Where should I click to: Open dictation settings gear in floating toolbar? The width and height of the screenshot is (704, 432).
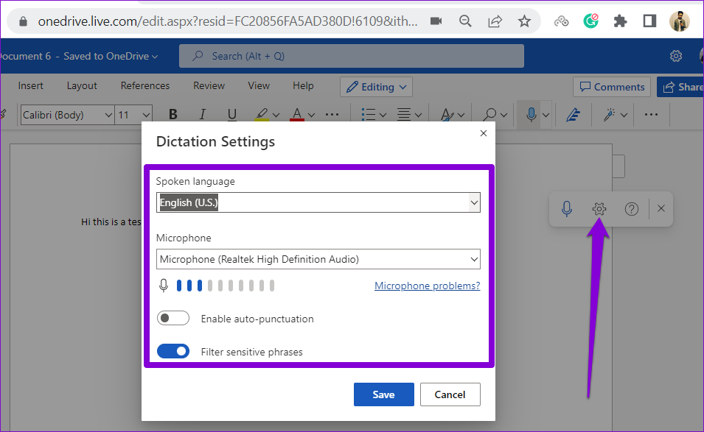coord(599,209)
